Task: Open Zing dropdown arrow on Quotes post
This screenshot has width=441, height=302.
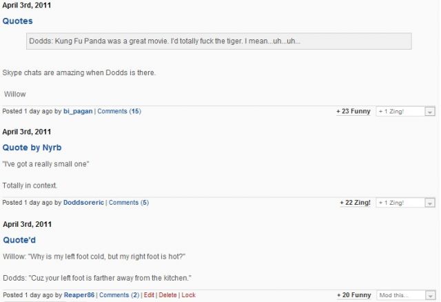Action: pos(430,112)
